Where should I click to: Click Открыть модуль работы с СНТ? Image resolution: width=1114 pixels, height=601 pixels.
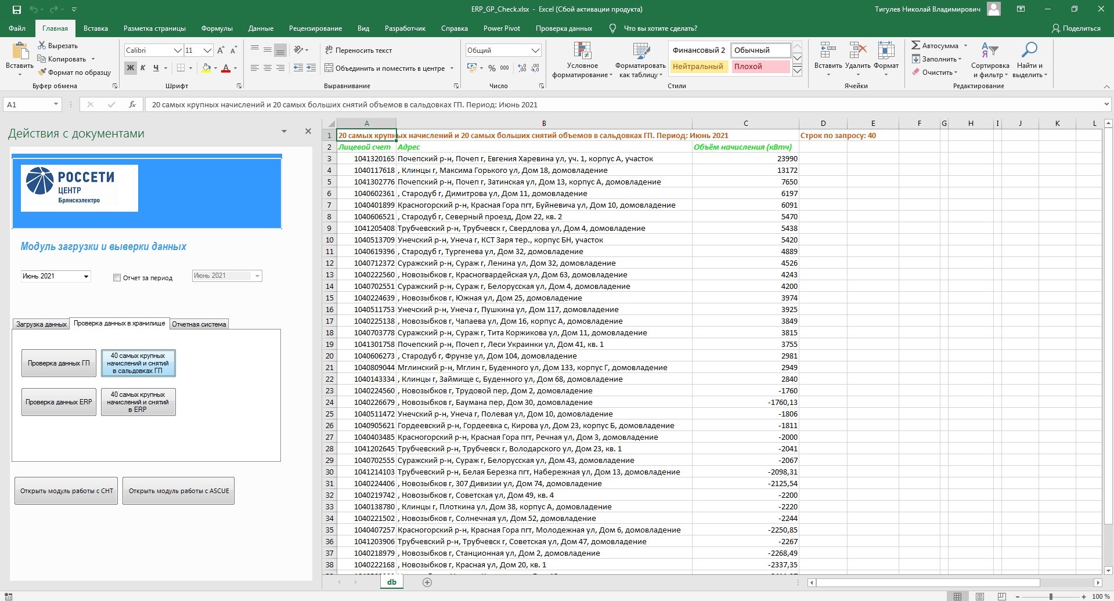(x=66, y=491)
